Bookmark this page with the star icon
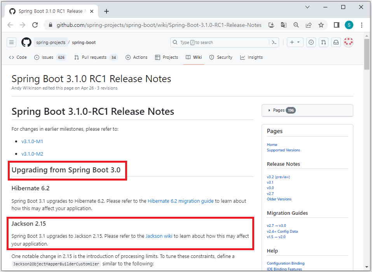The width and height of the screenshot is (372, 272). click(321, 25)
